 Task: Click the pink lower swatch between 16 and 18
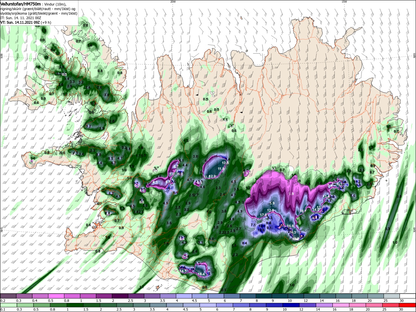[x=341, y=305]
